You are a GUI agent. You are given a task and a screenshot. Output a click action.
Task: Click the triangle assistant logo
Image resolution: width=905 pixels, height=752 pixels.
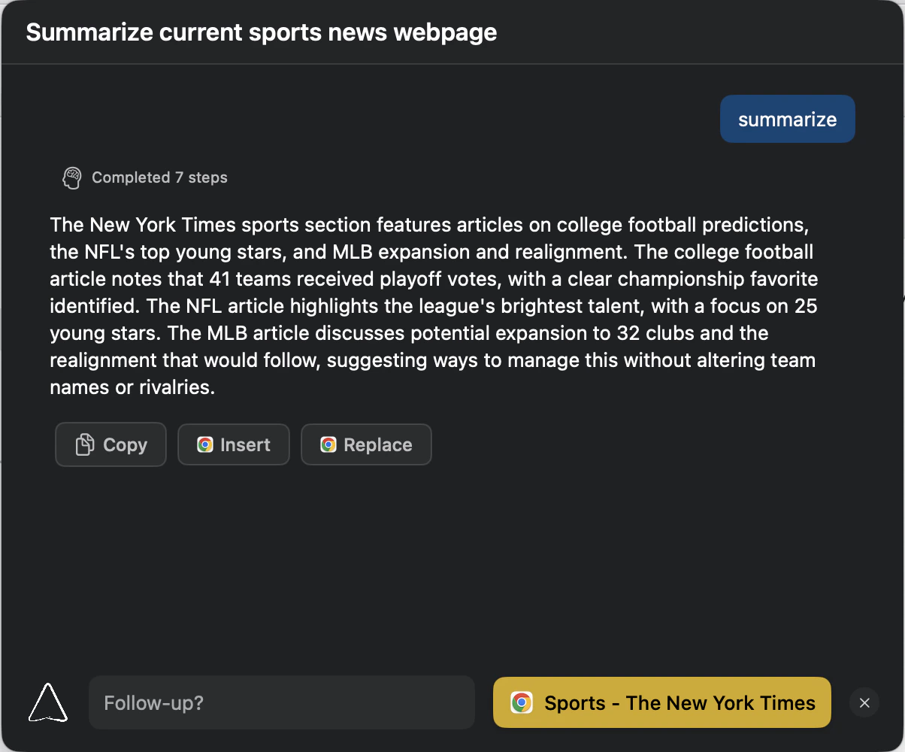click(x=47, y=702)
